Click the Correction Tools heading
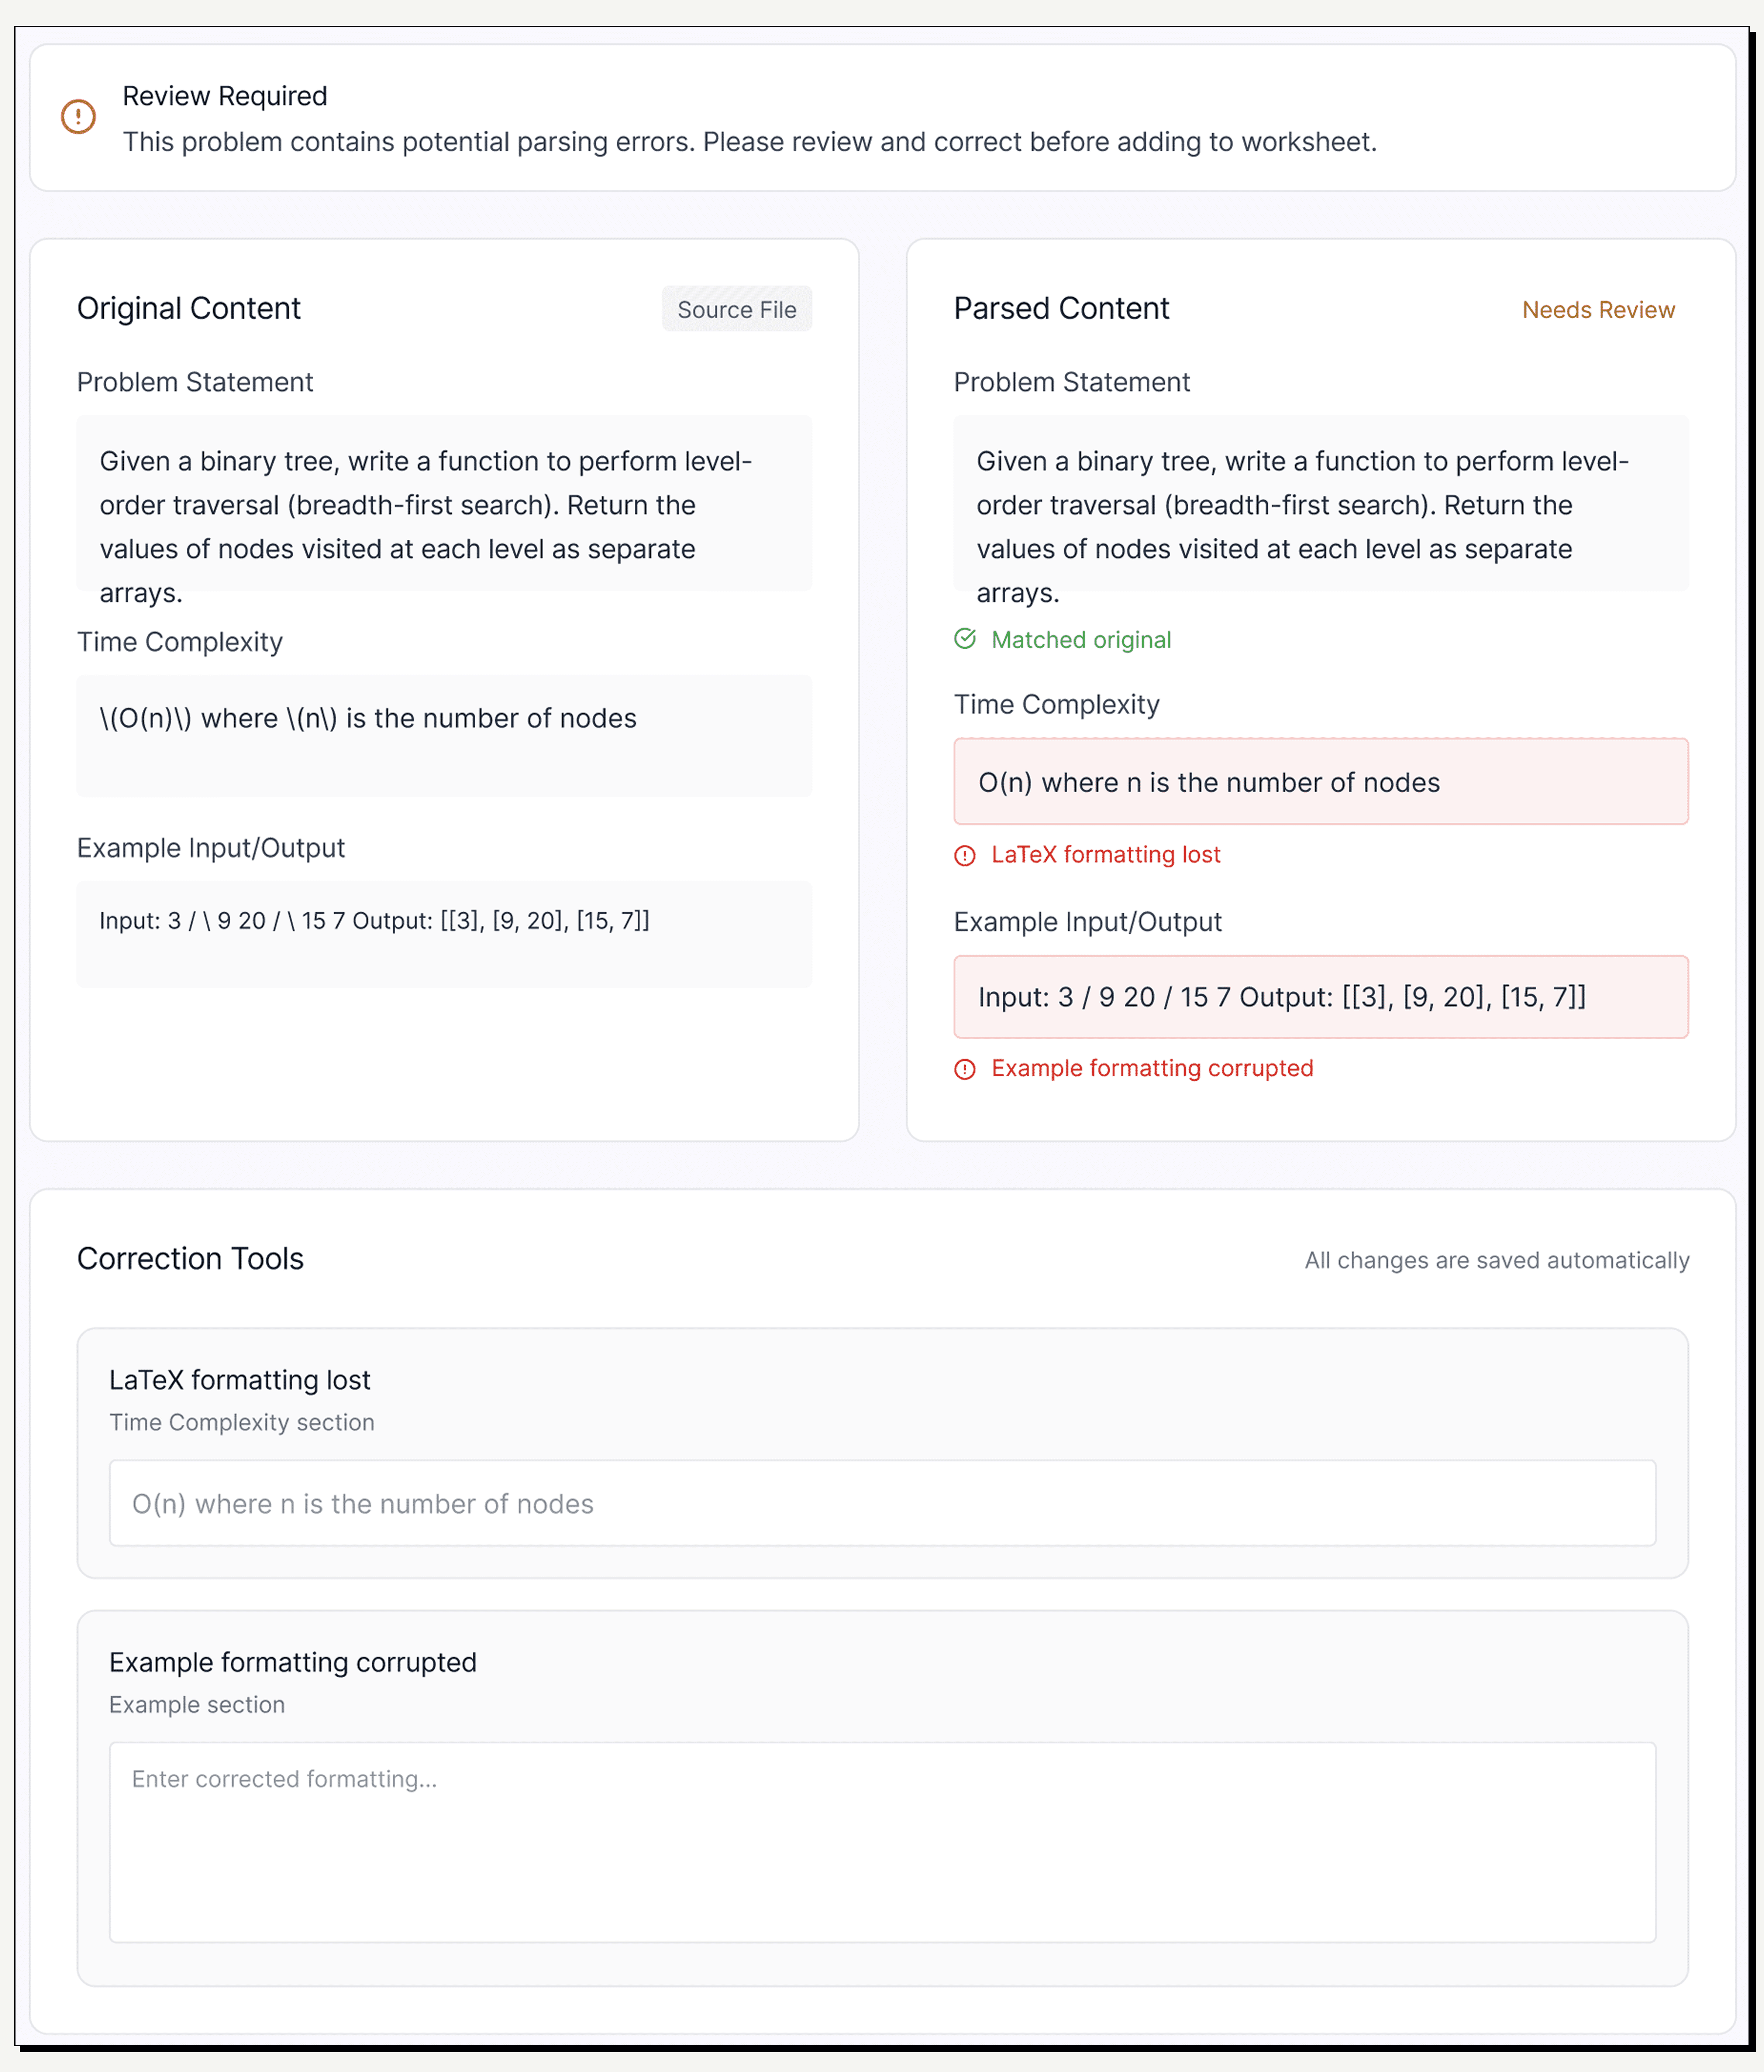Viewport: 1764px width, 2072px height. [190, 1259]
